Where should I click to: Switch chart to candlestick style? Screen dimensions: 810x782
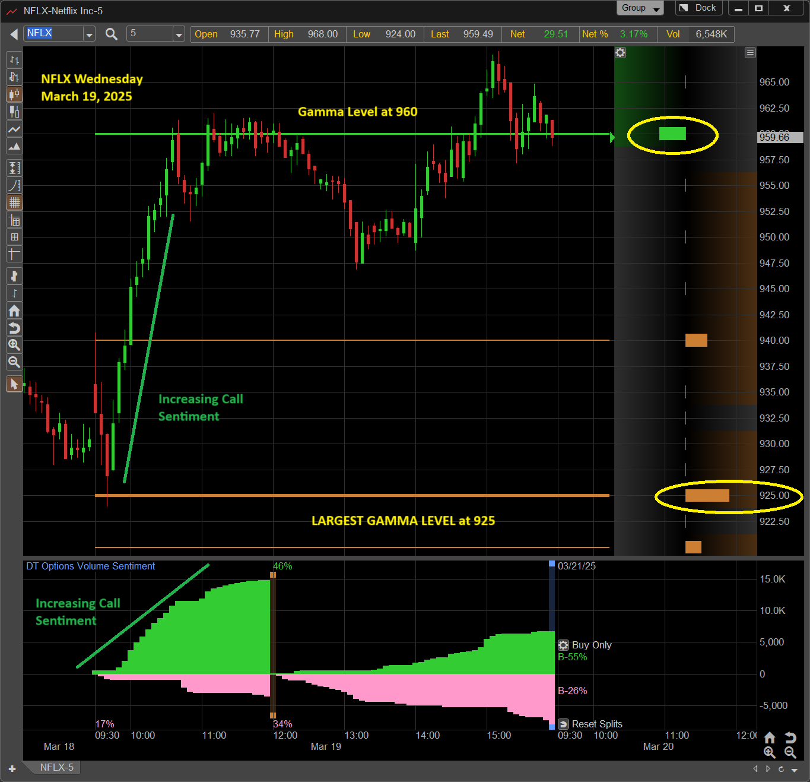[14, 94]
